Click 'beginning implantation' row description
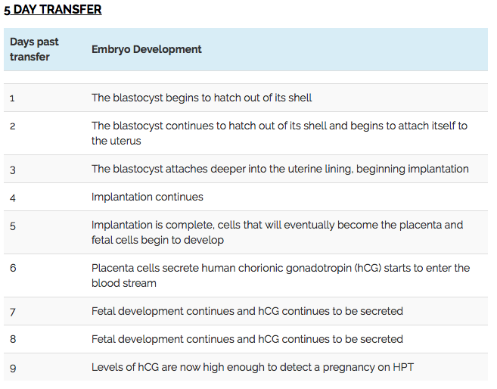This screenshot has height=389, width=497. [x=280, y=169]
